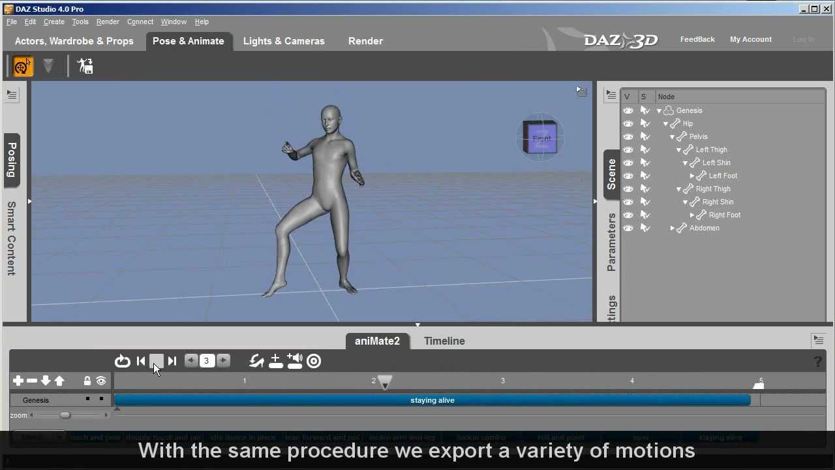The height and width of the screenshot is (470, 835).
Task: Switch to Actors, Wardrobe & Props tab
Action: click(74, 40)
